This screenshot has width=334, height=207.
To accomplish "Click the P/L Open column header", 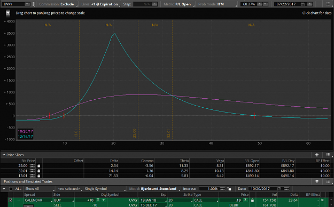I will 252,161.
